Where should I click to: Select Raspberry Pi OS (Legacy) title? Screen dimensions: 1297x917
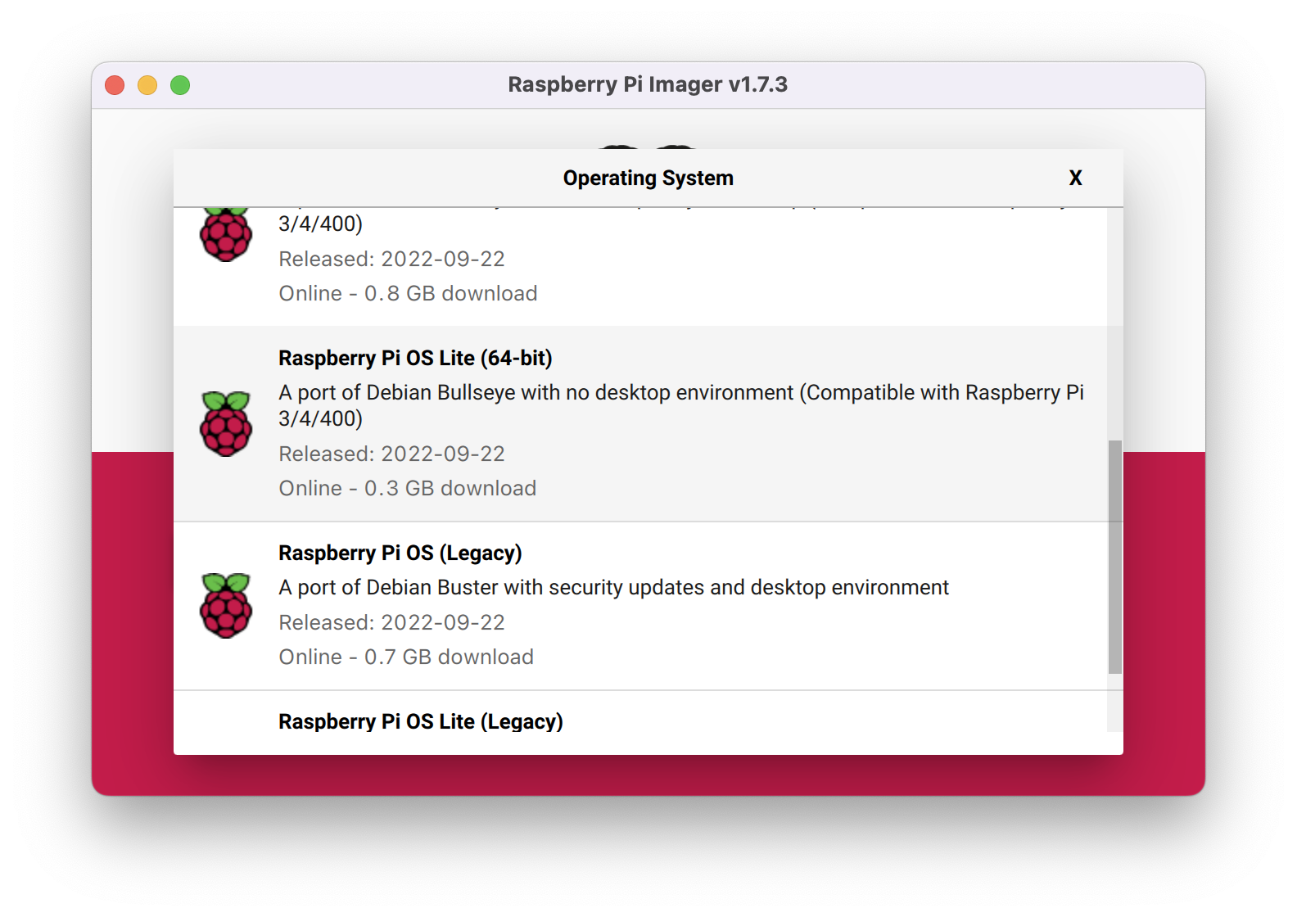[x=400, y=553]
